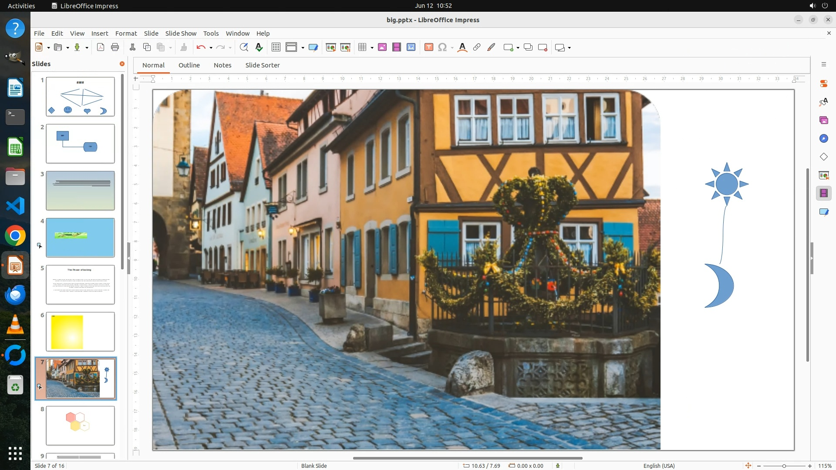Image resolution: width=836 pixels, height=470 pixels.
Task: Expand Display Views dropdown arrow
Action: coord(303,47)
